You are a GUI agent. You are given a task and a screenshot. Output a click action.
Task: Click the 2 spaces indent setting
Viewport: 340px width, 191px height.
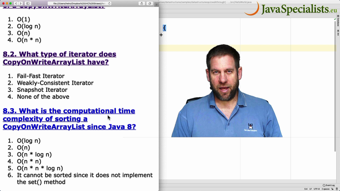326,189
